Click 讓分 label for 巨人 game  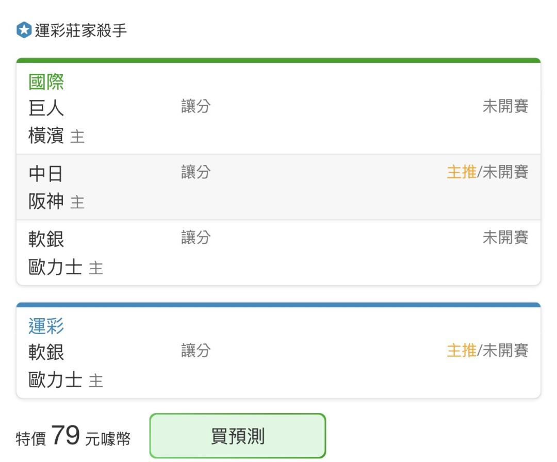196,106
